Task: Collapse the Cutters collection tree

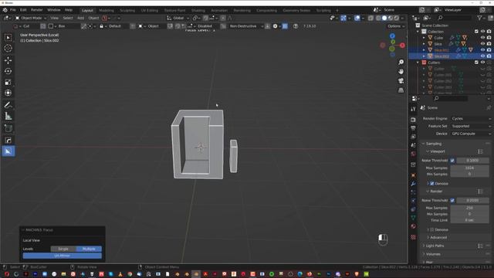Action: coord(418,63)
